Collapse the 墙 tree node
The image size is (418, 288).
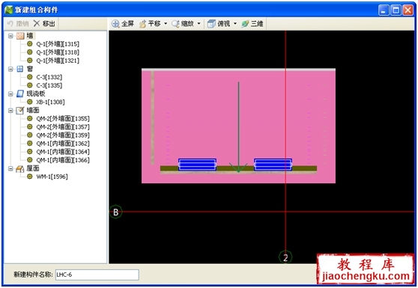click(x=10, y=36)
